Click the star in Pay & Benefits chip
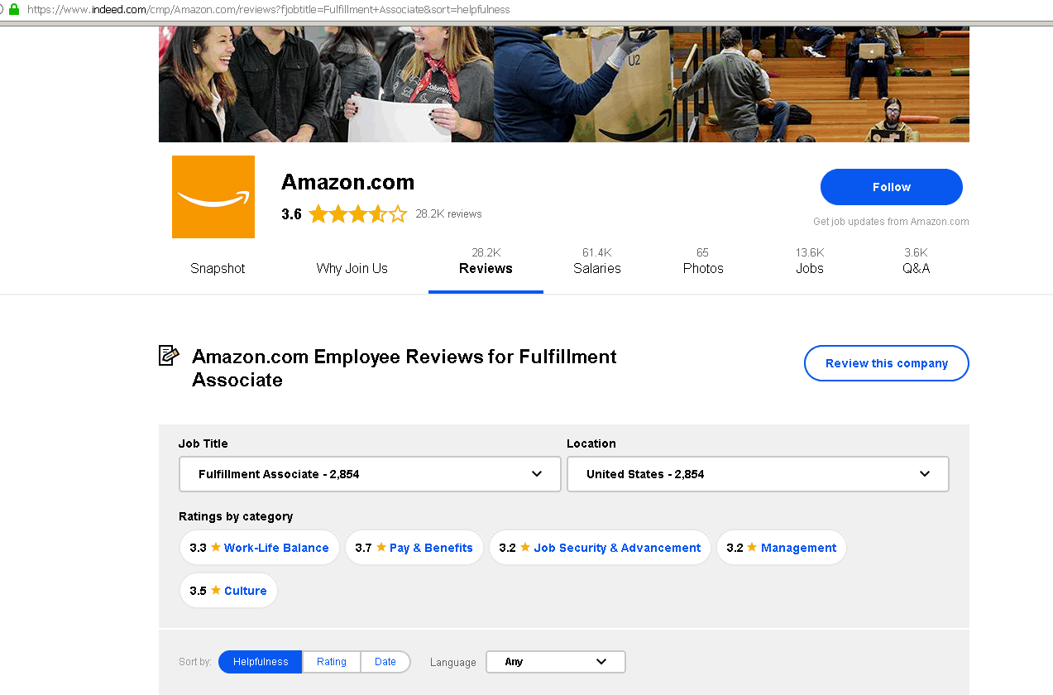Screen dimensions: 1053x695 click(x=381, y=548)
